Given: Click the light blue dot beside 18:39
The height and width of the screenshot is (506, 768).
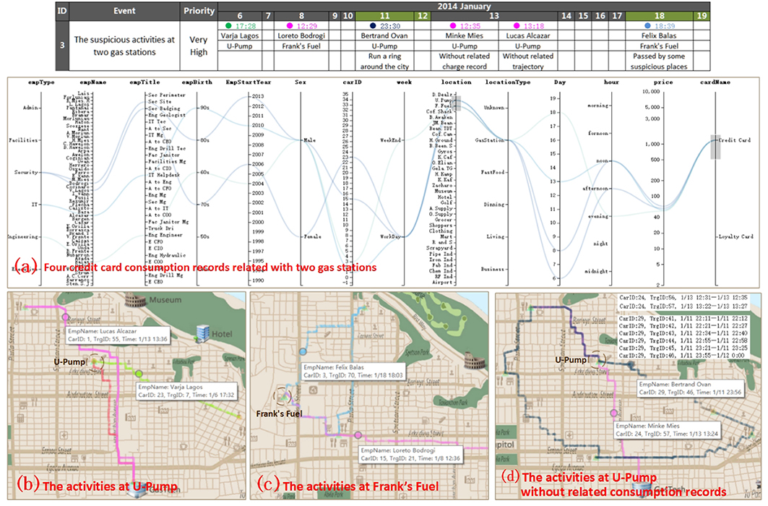Looking at the screenshot, I should 647,26.
